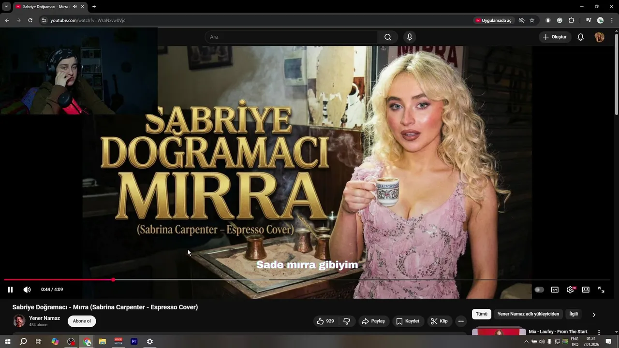Viewport: 619px width, 348px height.
Task: Click the page vertical scrollbar
Action: [x=616, y=74]
